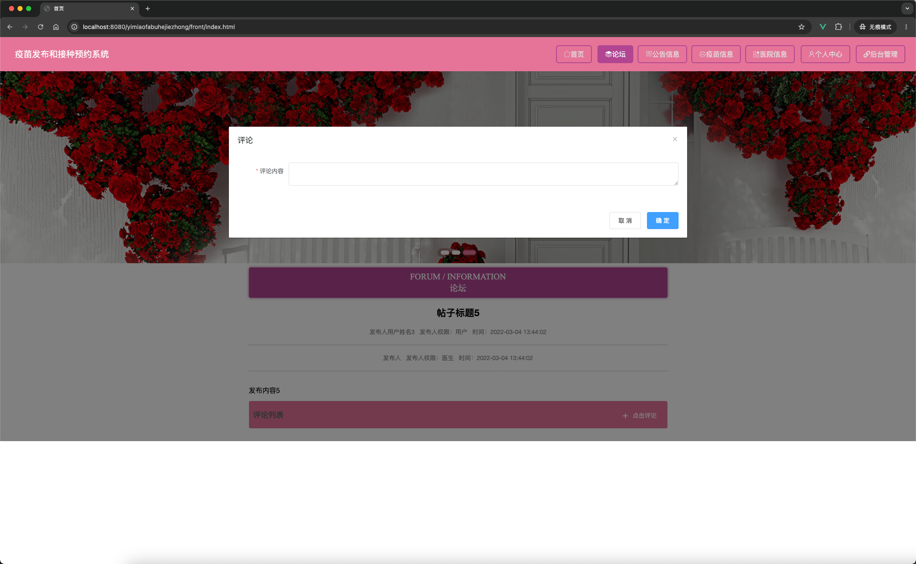Click the 发布内容5 text
Viewport: 916px width, 564px height.
coord(264,390)
